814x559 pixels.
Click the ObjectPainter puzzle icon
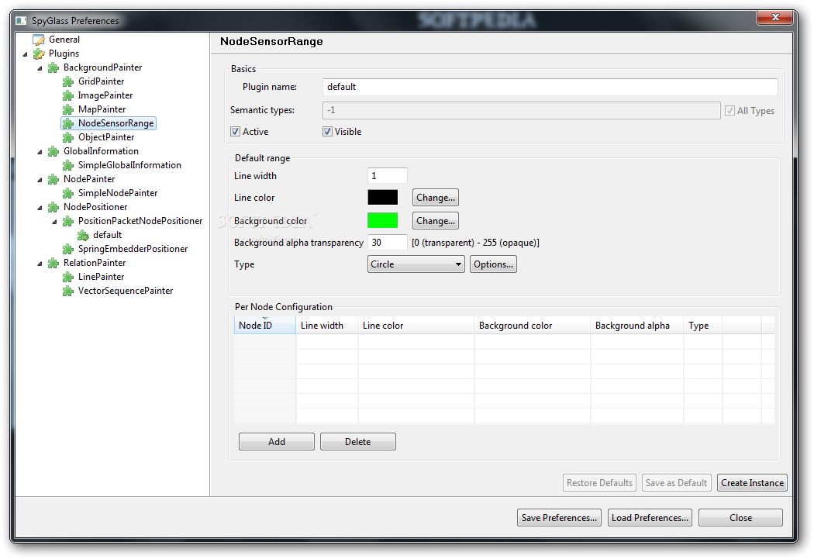click(68, 137)
